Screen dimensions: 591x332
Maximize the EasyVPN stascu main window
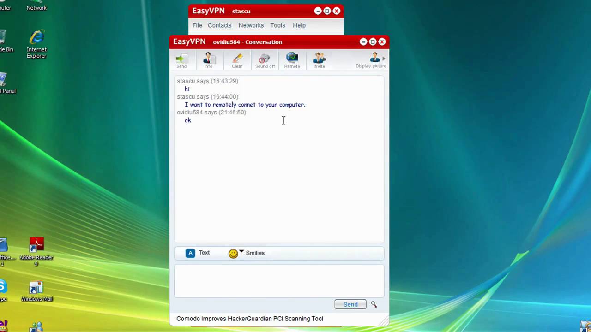tap(327, 11)
